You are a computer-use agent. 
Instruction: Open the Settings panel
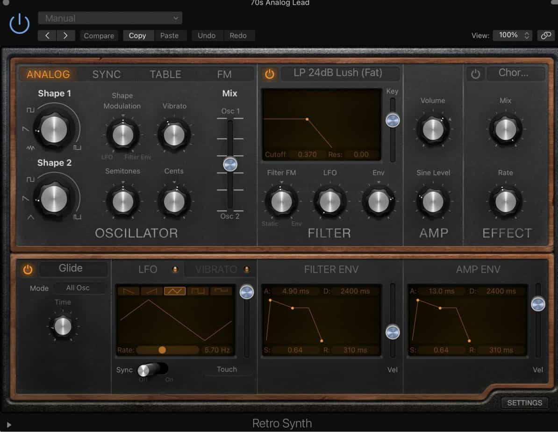tap(524, 403)
